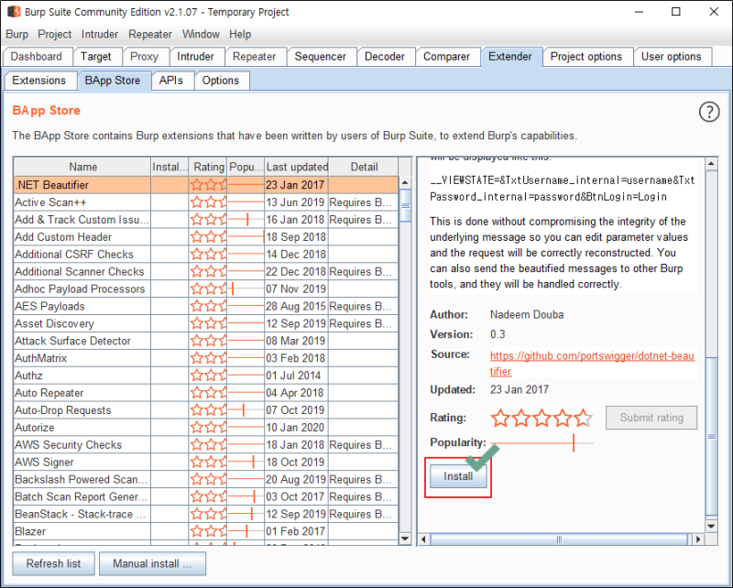Select the BApp Store sub-tab

(x=113, y=81)
